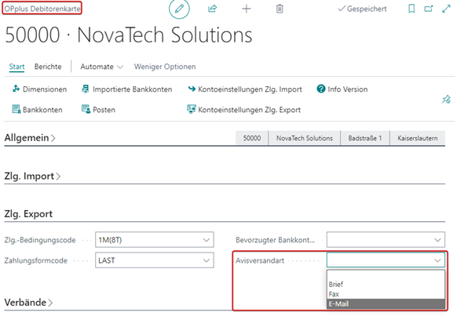Screen dimensions: 475x316
Task: Click the Bevorzugter Bankkonto input field
Action: pos(385,240)
